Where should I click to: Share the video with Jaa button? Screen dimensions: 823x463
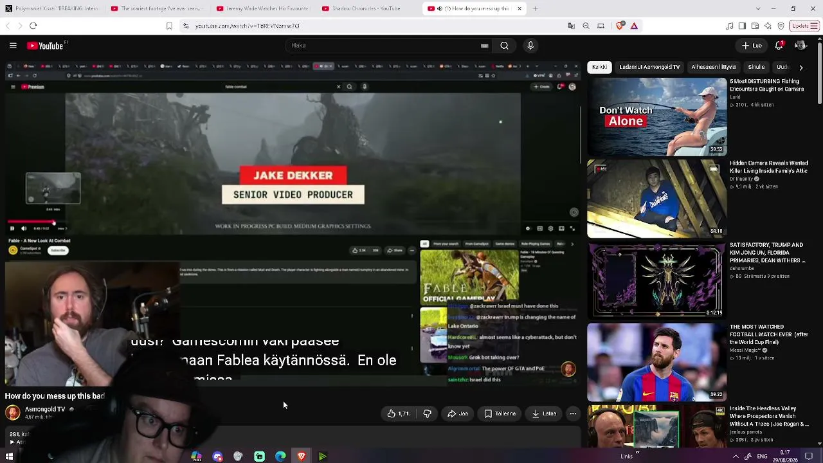pyautogui.click(x=458, y=413)
